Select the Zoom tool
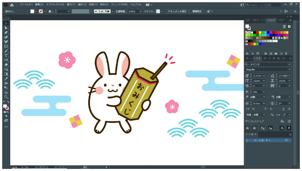Viewport: 302px width, 171px height. pos(6,97)
